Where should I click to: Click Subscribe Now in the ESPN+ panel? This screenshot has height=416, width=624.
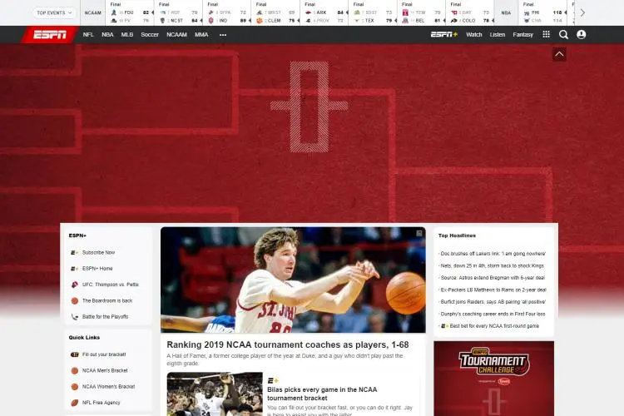click(x=98, y=252)
